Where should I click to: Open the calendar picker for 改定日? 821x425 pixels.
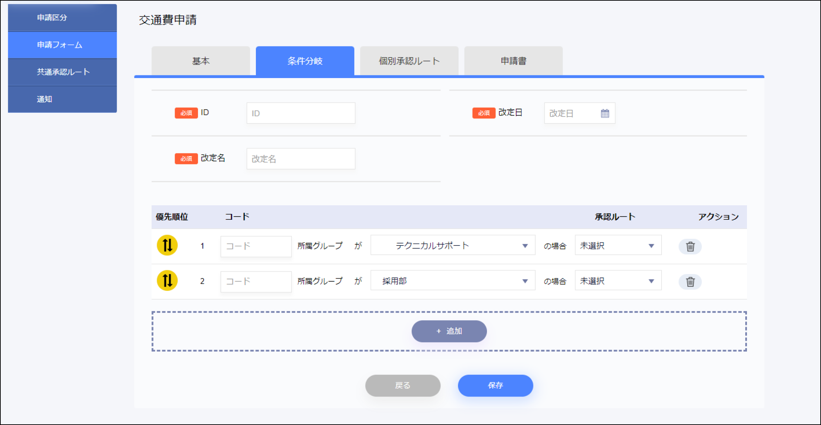605,113
